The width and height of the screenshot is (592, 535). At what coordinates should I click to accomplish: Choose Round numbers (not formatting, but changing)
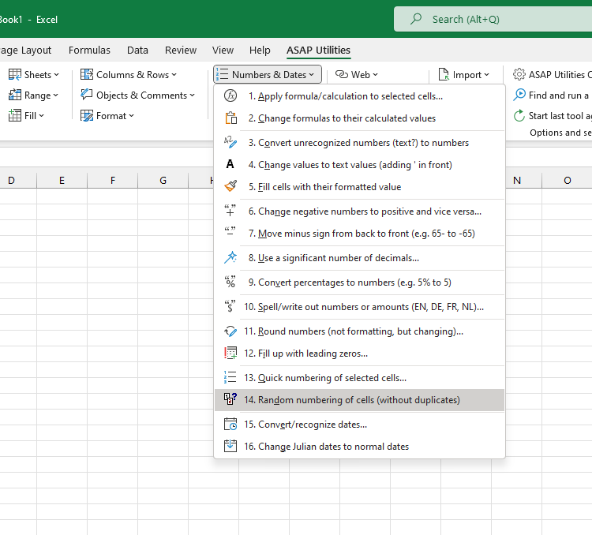(x=359, y=331)
